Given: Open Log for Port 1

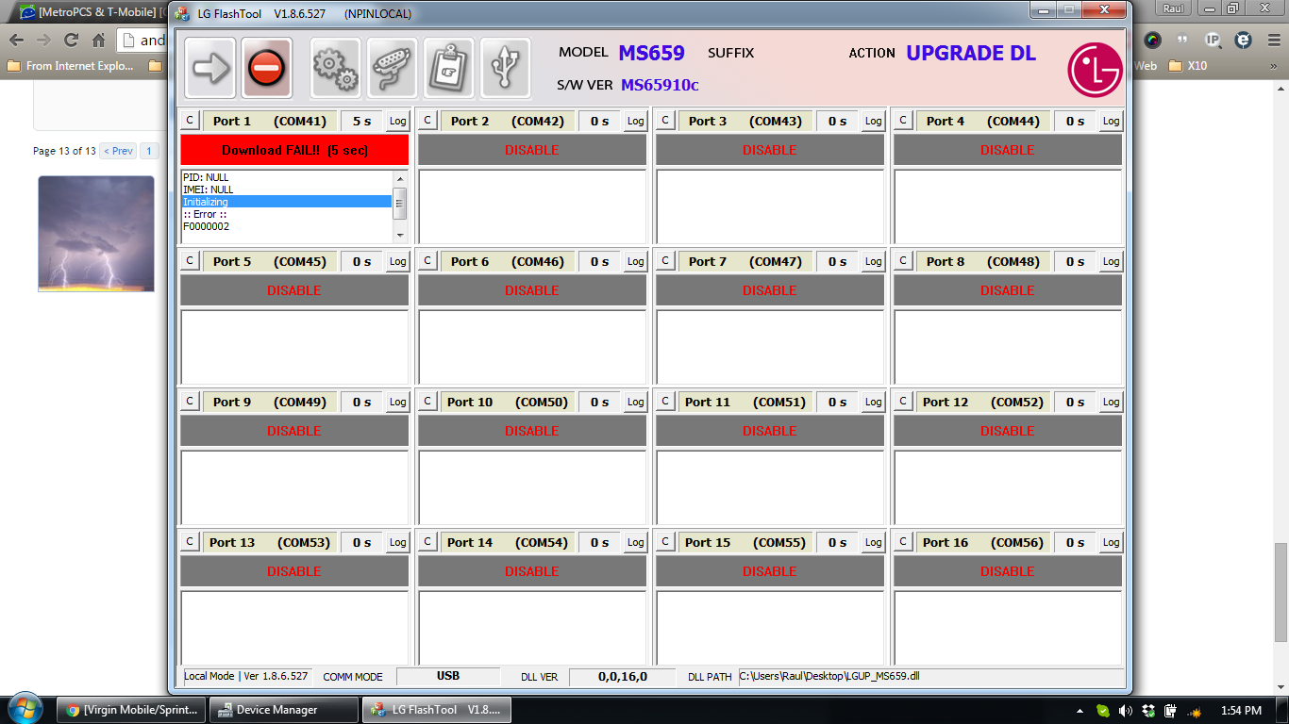Looking at the screenshot, I should pyautogui.click(x=398, y=122).
